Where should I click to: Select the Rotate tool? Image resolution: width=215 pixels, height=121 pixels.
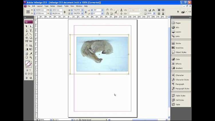(27, 45)
